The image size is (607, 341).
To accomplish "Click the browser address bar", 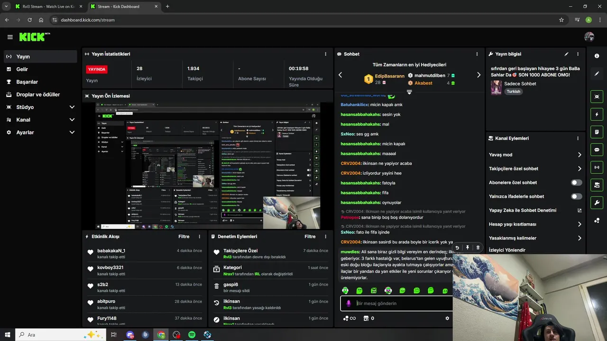I will click(x=303, y=20).
